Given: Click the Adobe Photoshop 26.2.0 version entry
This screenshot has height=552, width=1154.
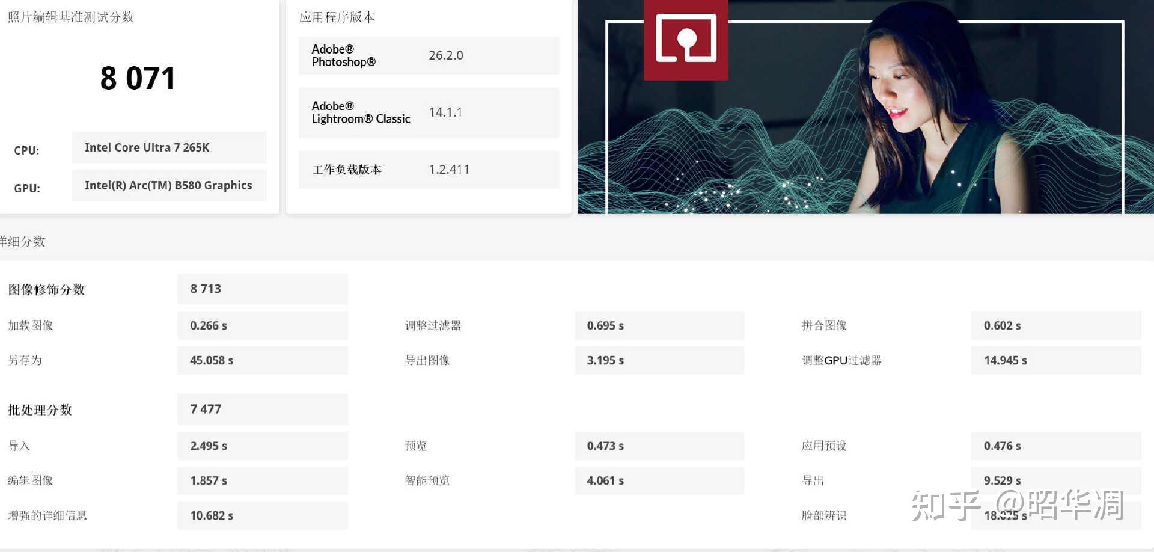Looking at the screenshot, I should (x=429, y=55).
